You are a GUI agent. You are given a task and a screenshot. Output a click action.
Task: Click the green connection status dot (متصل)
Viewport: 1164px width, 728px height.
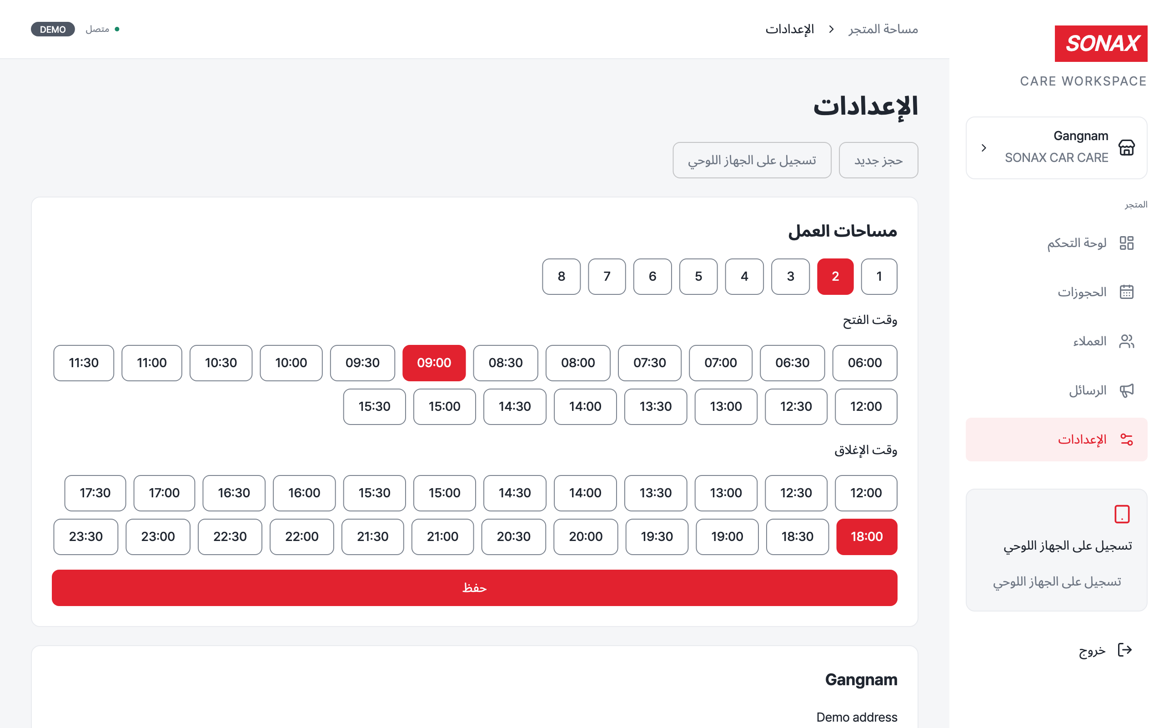(117, 29)
